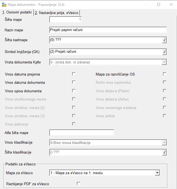The image size is (177, 189).
Task: Close the Mape dokumentov window
Action: [171, 4]
